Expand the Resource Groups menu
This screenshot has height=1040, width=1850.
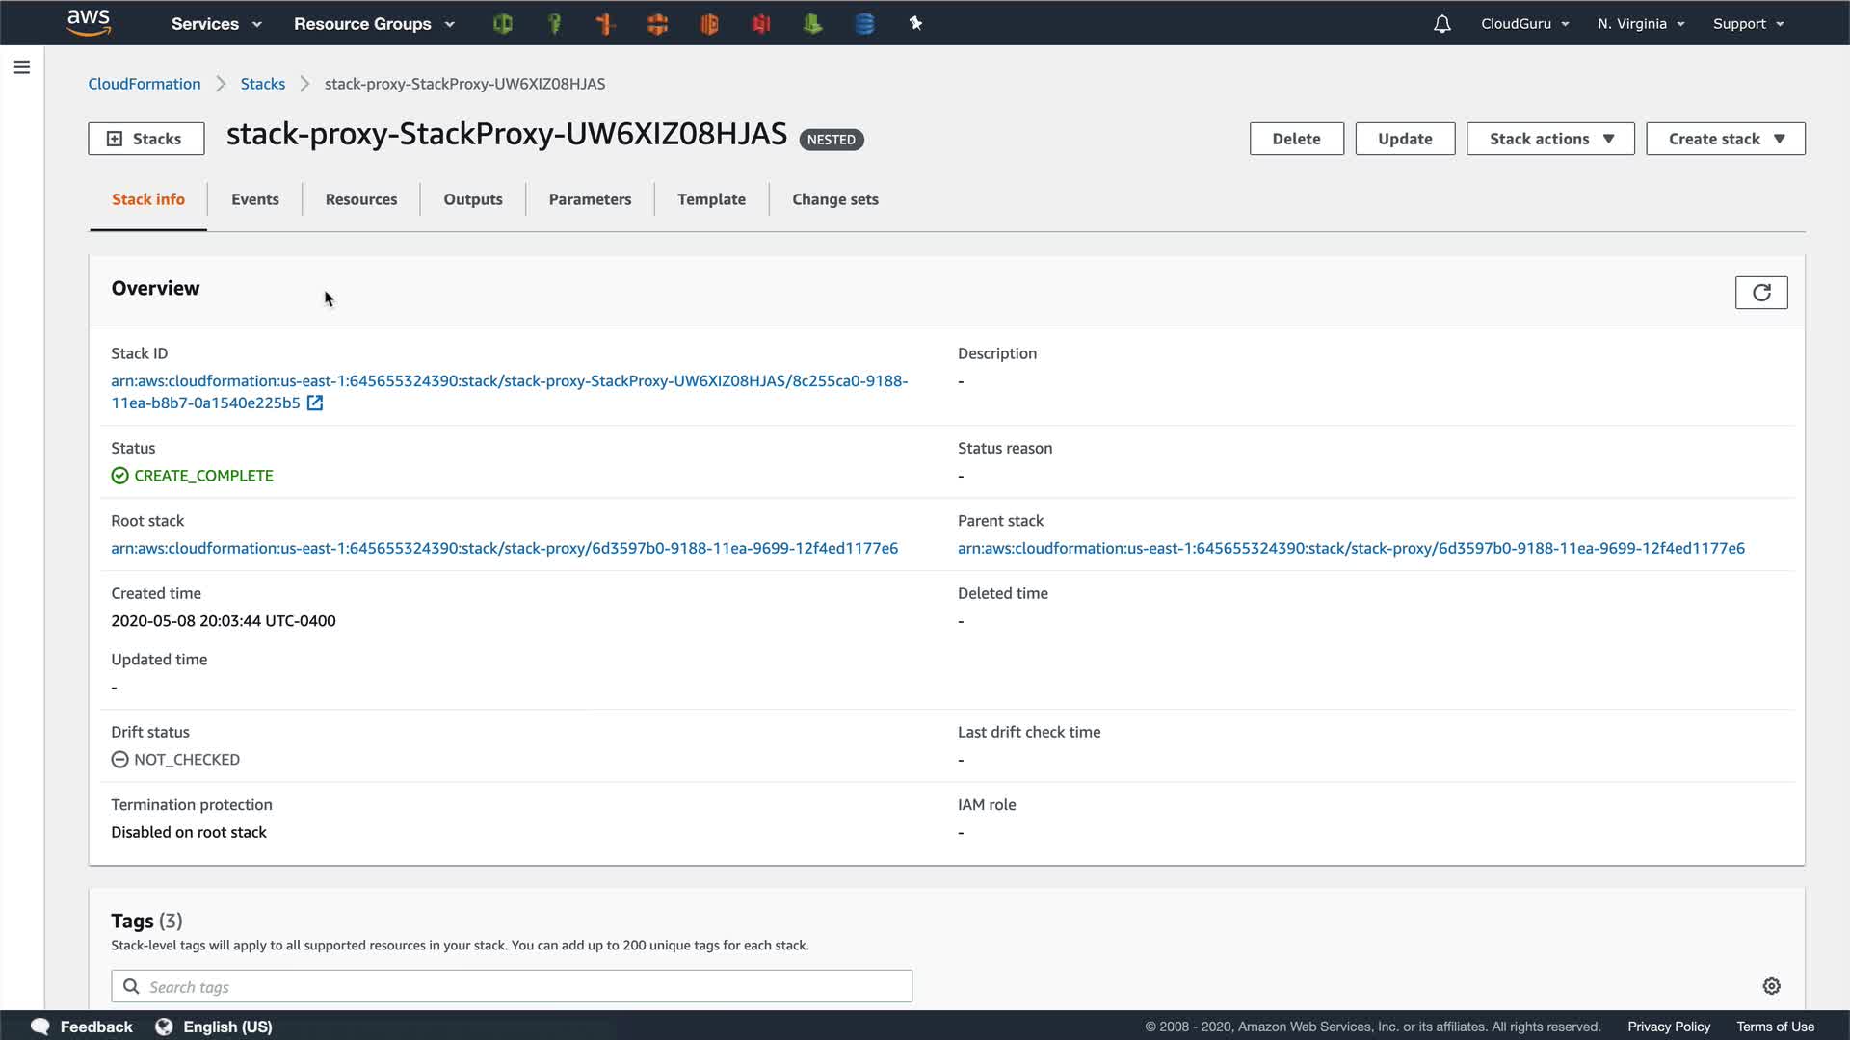coord(374,24)
